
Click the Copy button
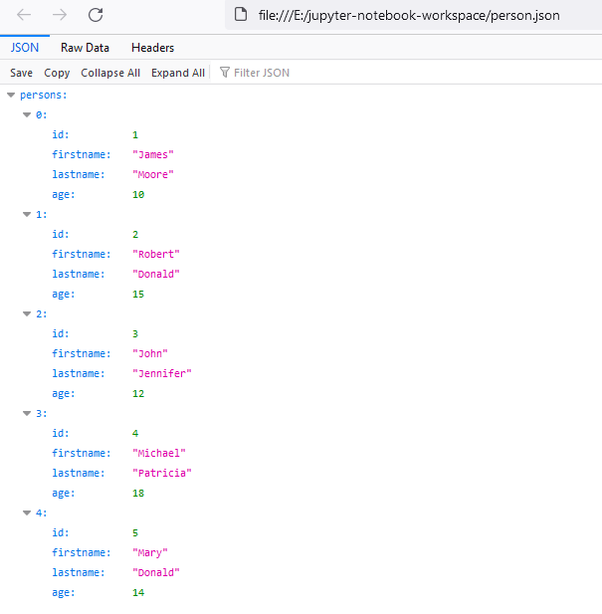pyautogui.click(x=57, y=73)
